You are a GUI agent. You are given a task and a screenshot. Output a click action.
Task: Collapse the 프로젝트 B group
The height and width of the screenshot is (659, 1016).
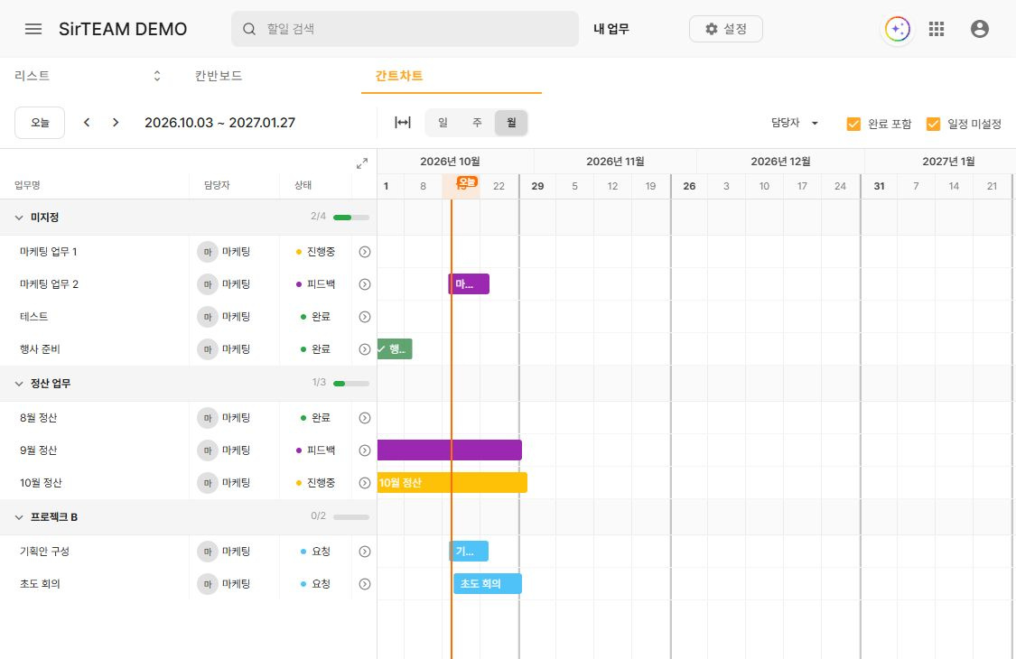(19, 517)
